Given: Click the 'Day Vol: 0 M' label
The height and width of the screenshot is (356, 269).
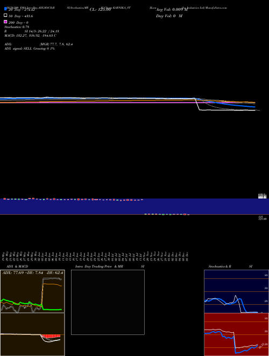Looking at the screenshot, I should (x=169, y=16).
